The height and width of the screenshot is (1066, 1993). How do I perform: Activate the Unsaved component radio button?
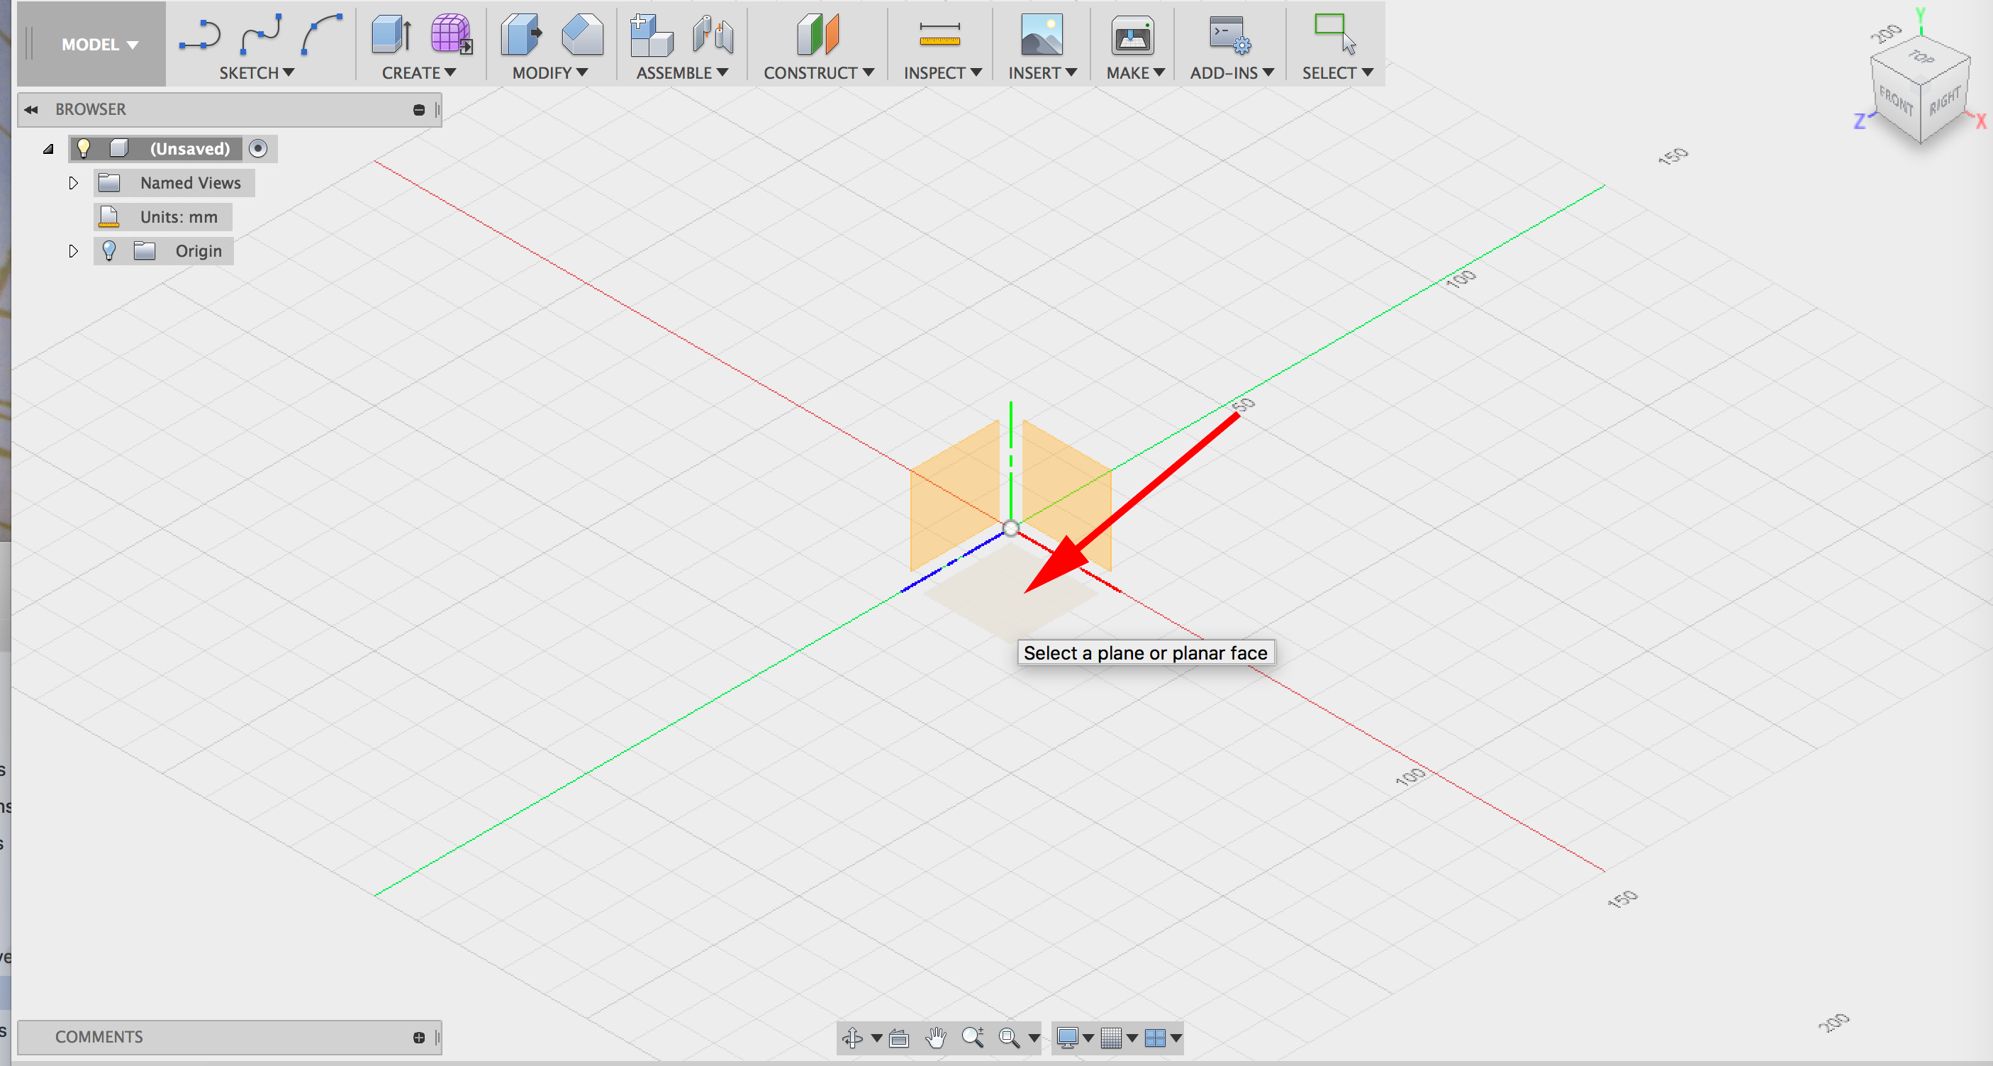point(258,148)
